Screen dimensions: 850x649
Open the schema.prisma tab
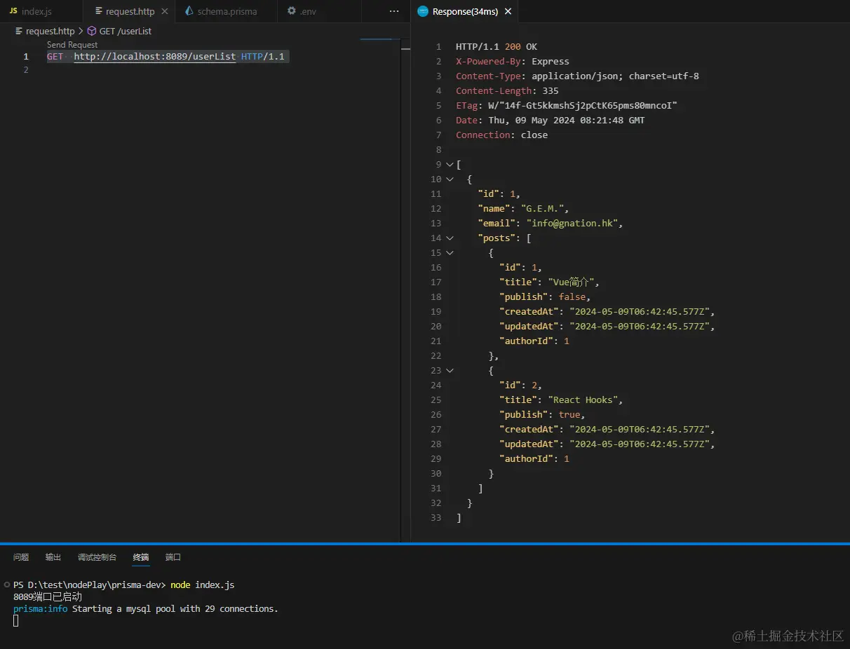(x=227, y=11)
